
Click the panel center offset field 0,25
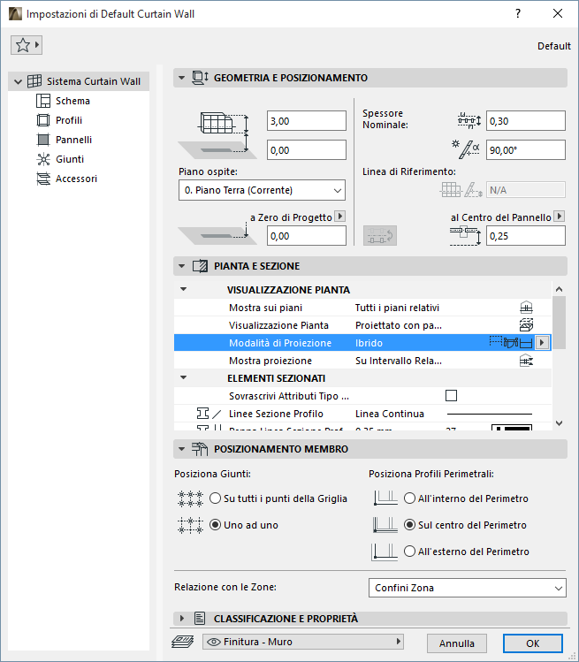(x=525, y=236)
